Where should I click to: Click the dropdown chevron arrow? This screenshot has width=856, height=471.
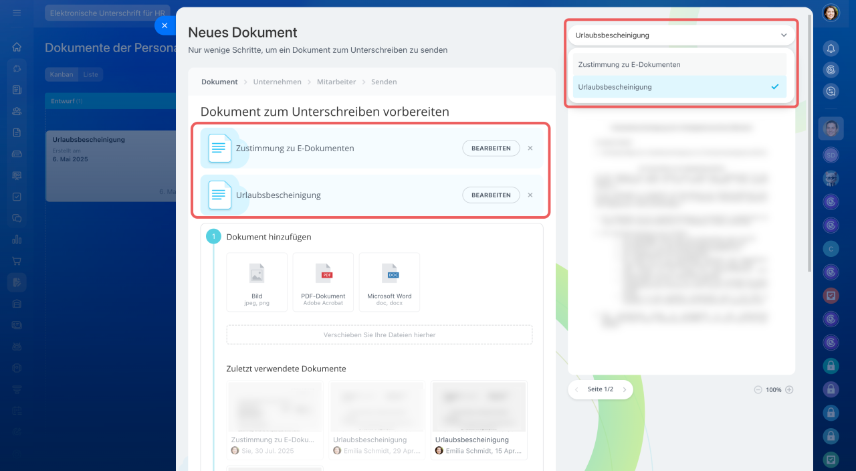click(784, 35)
